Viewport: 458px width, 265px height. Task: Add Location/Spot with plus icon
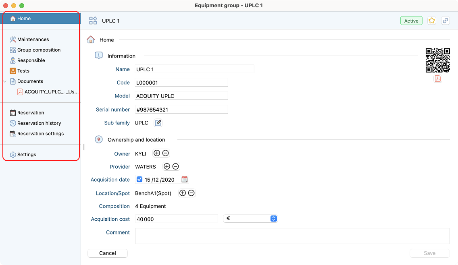point(183,193)
